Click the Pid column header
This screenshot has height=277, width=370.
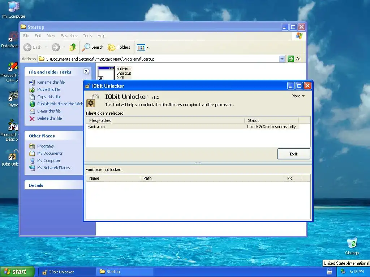(x=293, y=178)
